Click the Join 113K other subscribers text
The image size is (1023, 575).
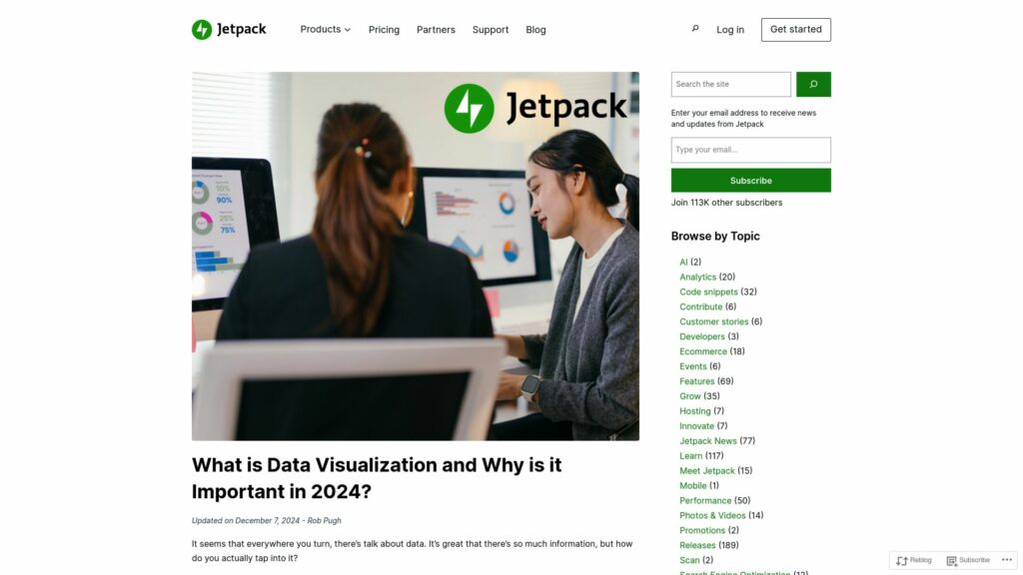pyautogui.click(x=726, y=203)
